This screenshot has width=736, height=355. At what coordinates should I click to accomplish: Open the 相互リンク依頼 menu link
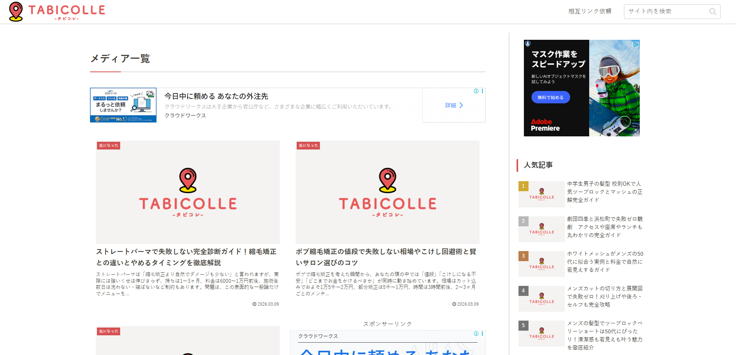coord(590,12)
